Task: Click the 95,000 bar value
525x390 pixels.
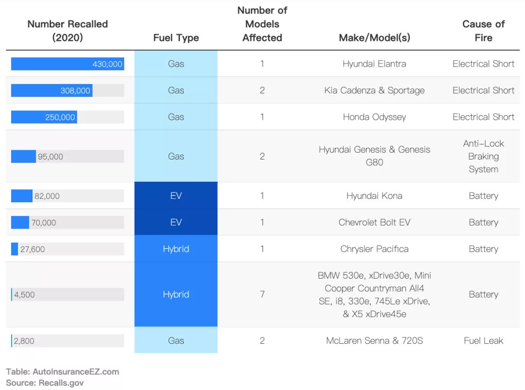Action: click(50, 157)
